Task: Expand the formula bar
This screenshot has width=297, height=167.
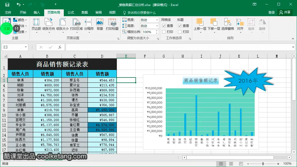Action: 293,47
